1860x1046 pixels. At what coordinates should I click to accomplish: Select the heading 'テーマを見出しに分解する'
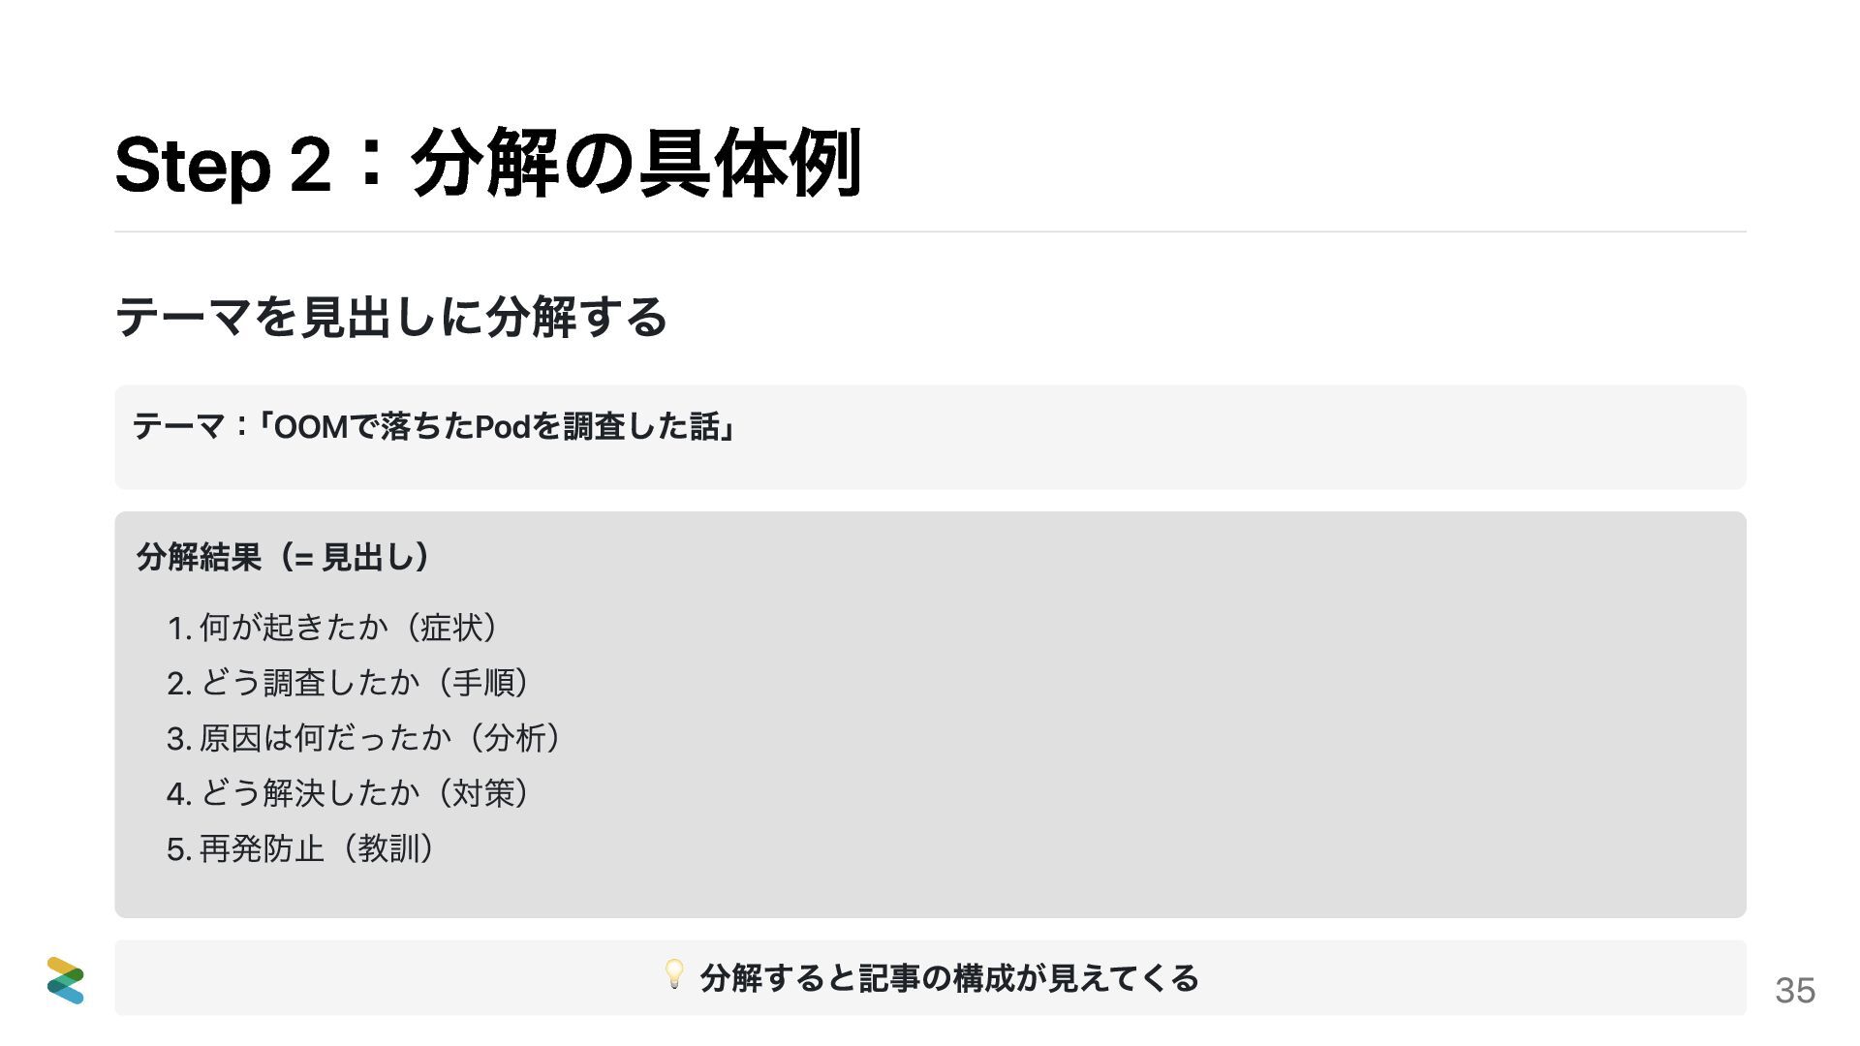(x=391, y=317)
